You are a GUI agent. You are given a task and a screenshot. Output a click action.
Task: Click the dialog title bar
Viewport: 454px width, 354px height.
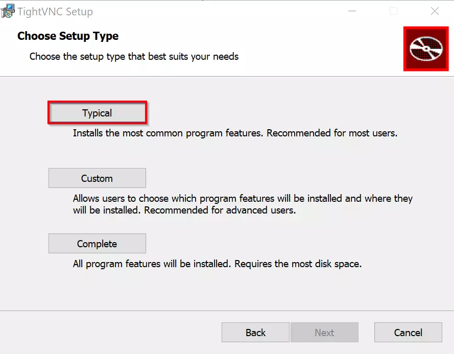tap(204, 11)
